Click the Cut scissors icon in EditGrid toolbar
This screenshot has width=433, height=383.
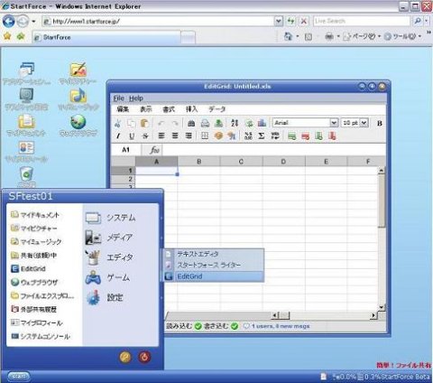pyautogui.click(x=117, y=123)
